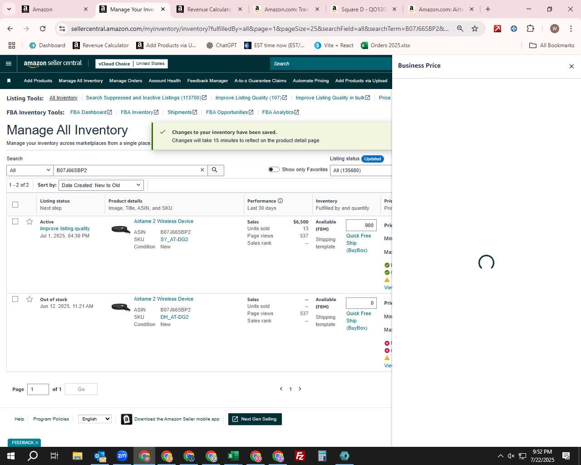The image size is (581, 465).
Task: Favorite the Out of stock listing star
Action: pyautogui.click(x=30, y=299)
